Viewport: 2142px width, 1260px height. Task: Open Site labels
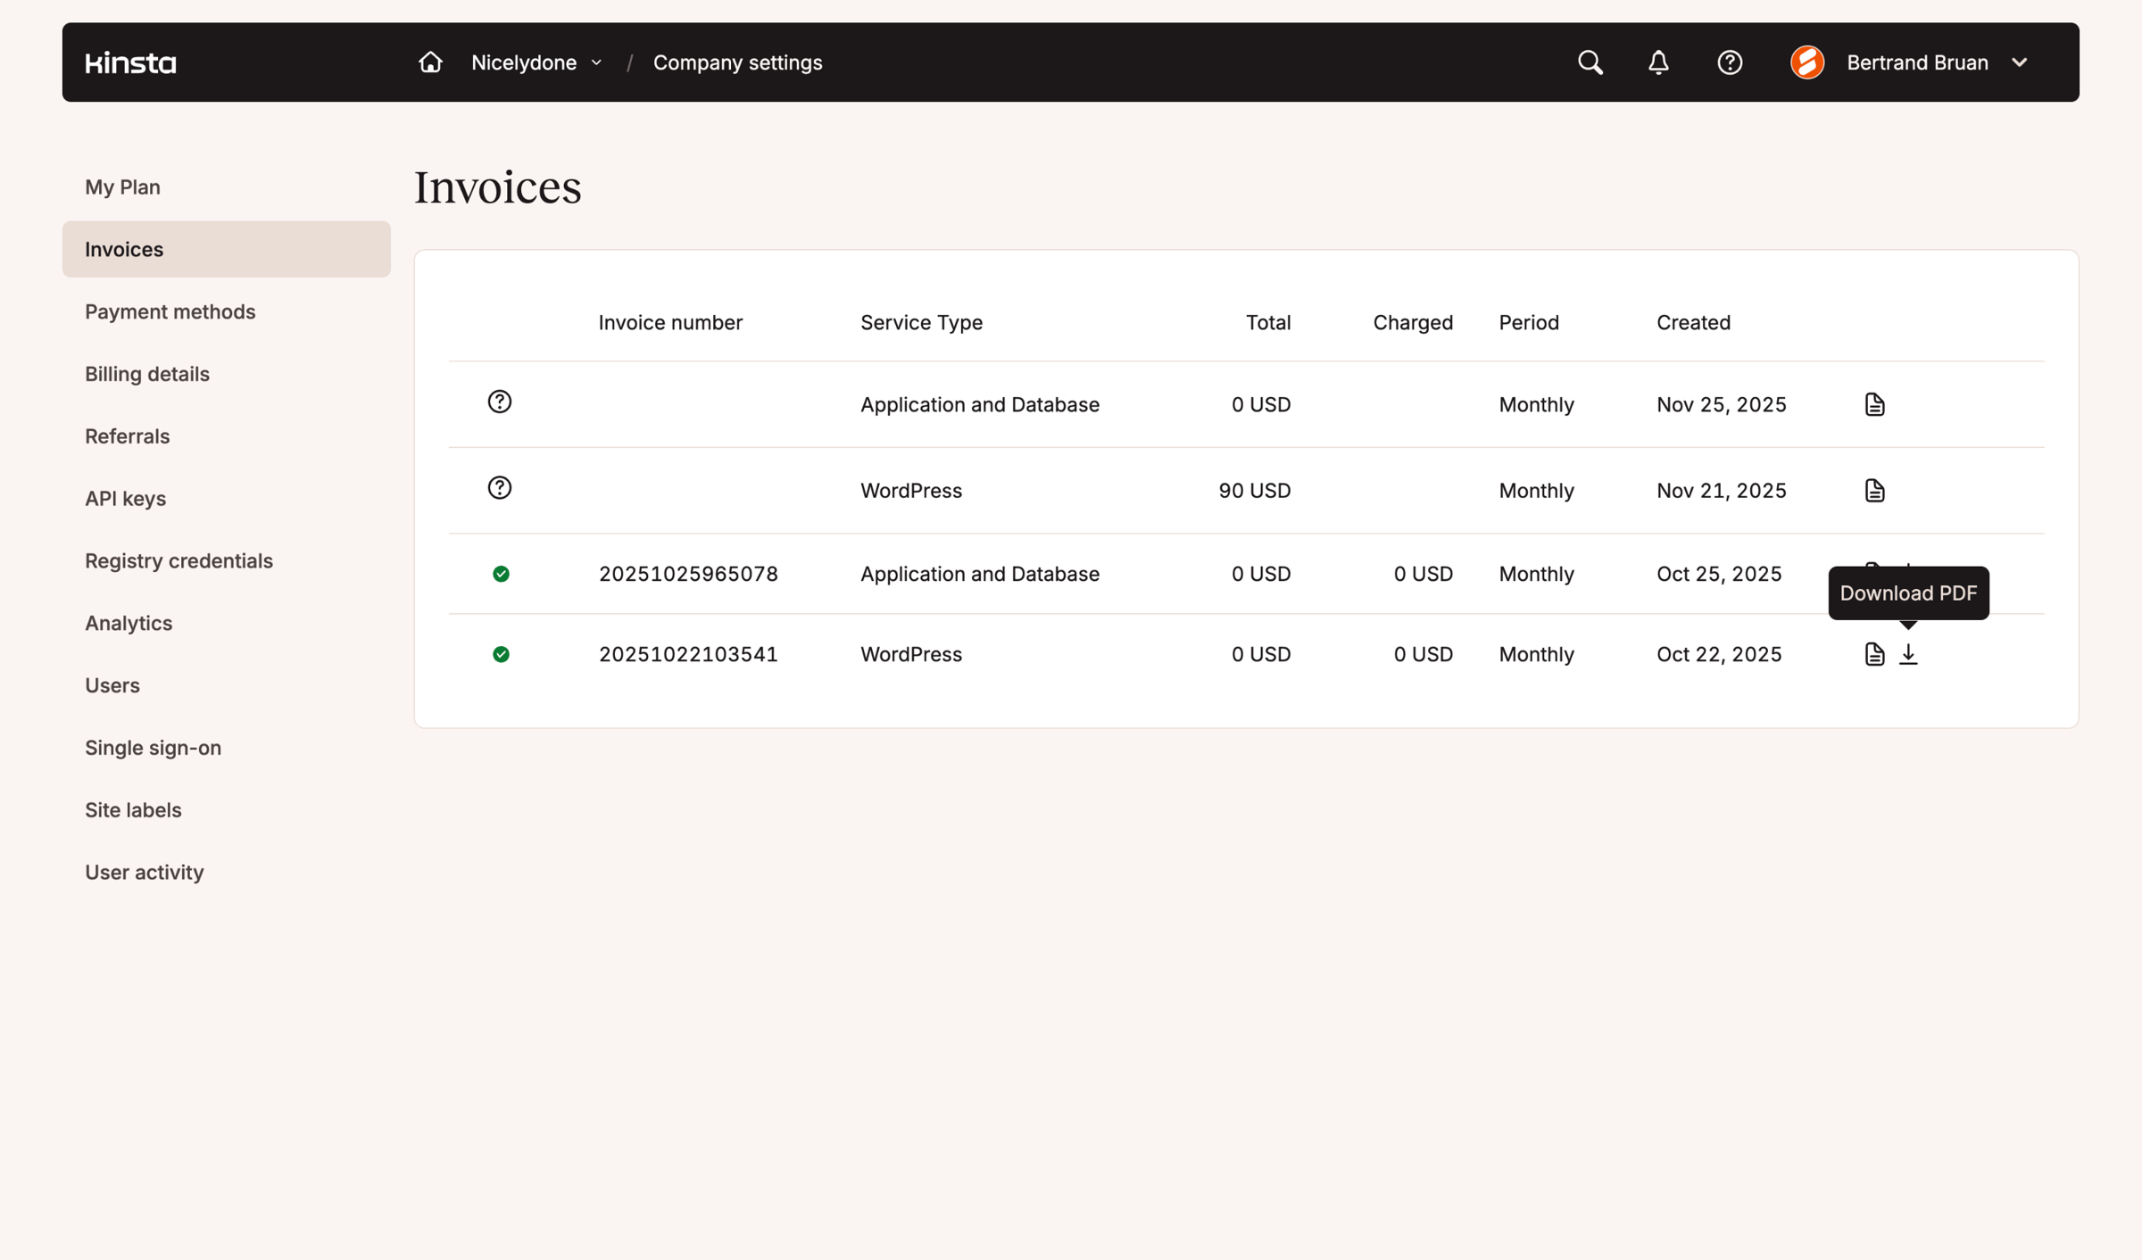tap(227, 809)
